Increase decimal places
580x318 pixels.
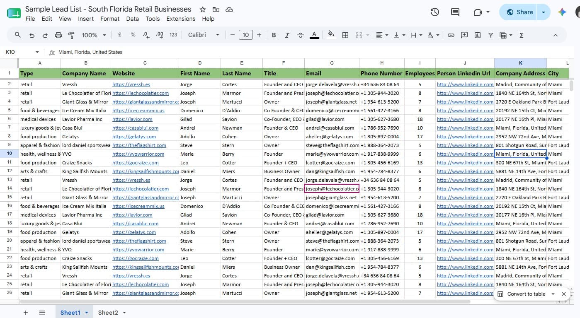(x=160, y=35)
